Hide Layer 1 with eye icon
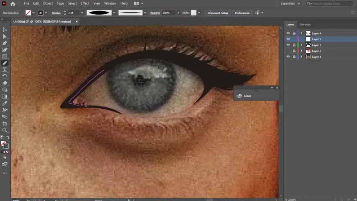 288,57
